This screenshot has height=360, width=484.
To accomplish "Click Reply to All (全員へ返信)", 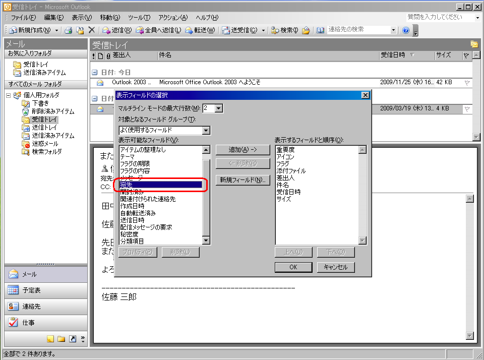I will 158,30.
